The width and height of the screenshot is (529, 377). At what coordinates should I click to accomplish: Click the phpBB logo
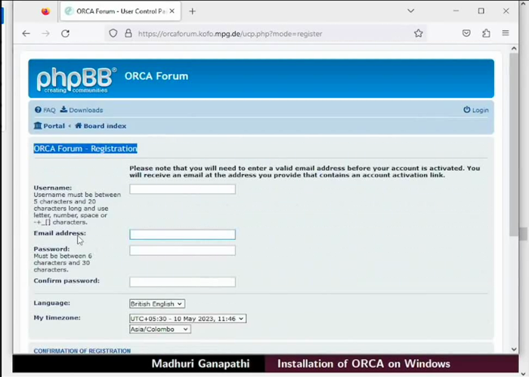click(x=76, y=79)
